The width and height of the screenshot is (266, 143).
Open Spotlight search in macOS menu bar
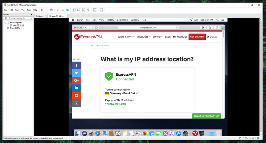(218, 20)
